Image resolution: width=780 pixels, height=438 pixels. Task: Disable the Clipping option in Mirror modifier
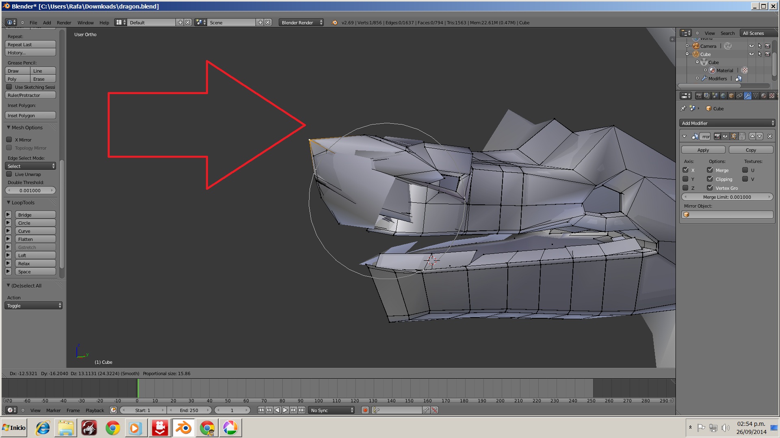[x=710, y=179]
